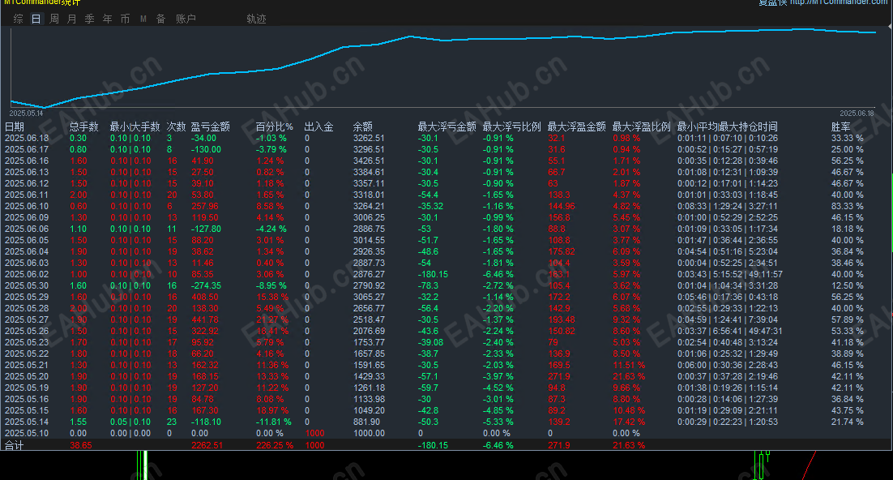The width and height of the screenshot is (893, 480).
Task: Select the 2025.05.10 date cell
Action: (x=27, y=433)
